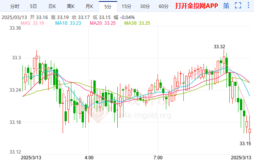
Task: Click the 33.18 y-axis label
Action: pos(15,122)
